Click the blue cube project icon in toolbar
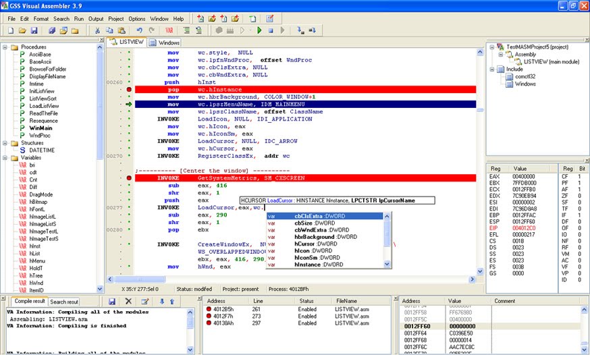The width and height of the screenshot is (590, 355). click(52, 30)
